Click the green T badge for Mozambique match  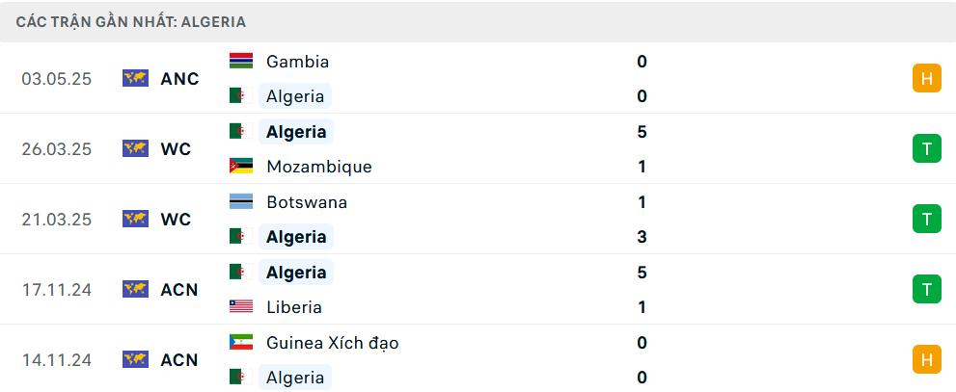(927, 148)
